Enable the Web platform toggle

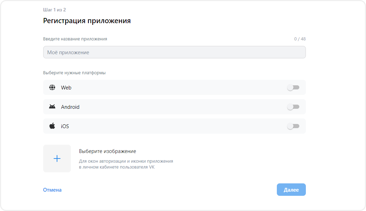(x=294, y=87)
